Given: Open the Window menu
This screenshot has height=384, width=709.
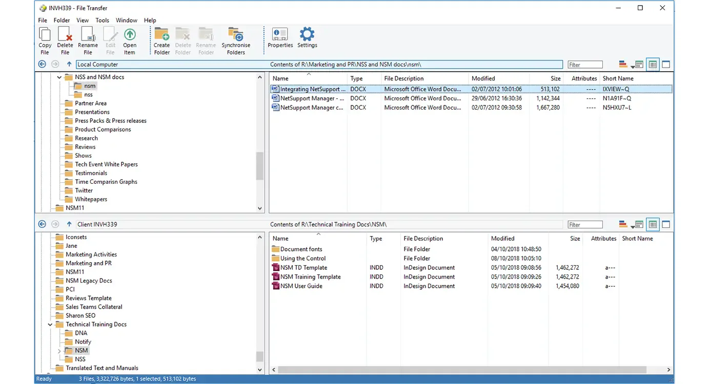Looking at the screenshot, I should click(126, 20).
